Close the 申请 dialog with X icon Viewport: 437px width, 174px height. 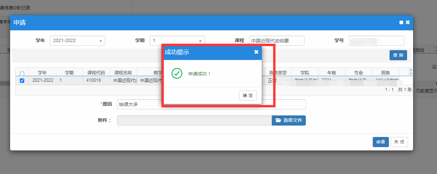[408, 23]
